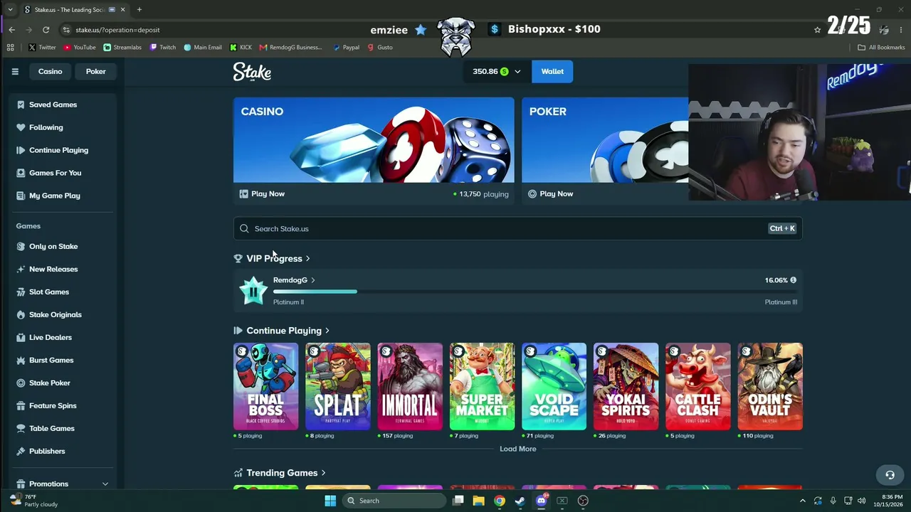Click the Casino banner image

(374, 140)
